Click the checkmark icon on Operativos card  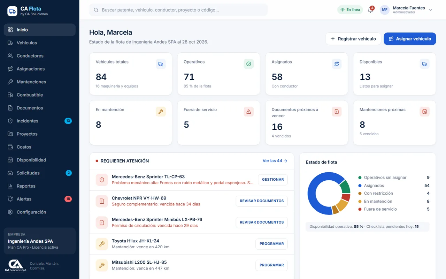click(249, 64)
